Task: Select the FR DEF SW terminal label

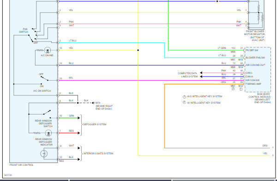Action: (x=252, y=50)
